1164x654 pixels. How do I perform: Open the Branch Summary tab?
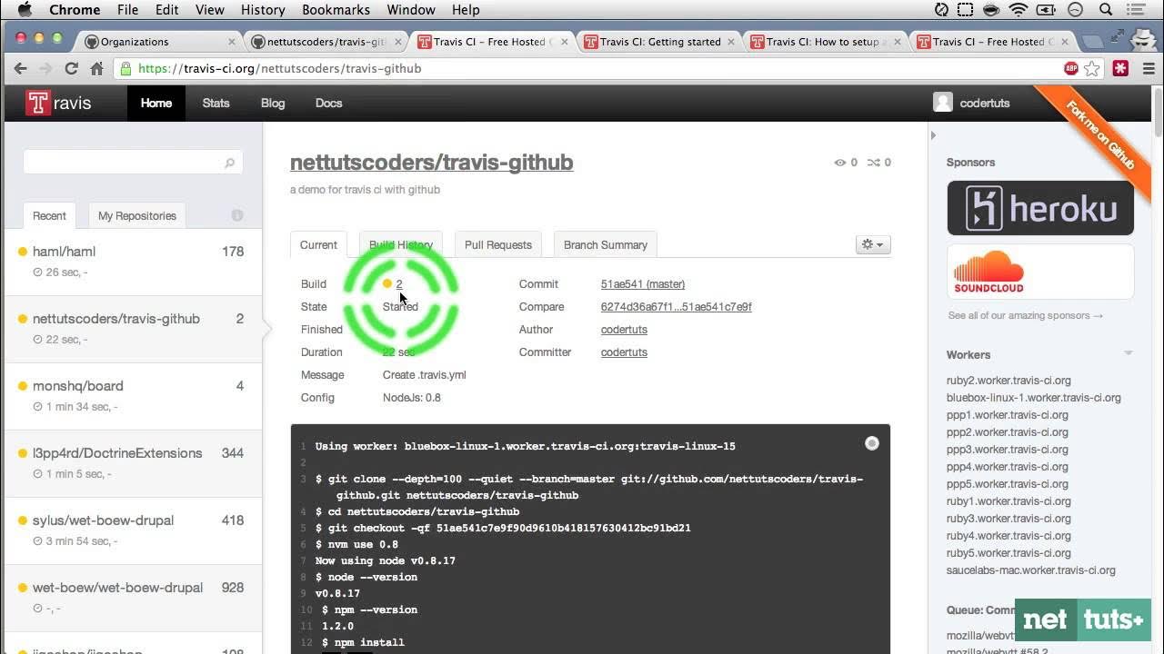[606, 244]
